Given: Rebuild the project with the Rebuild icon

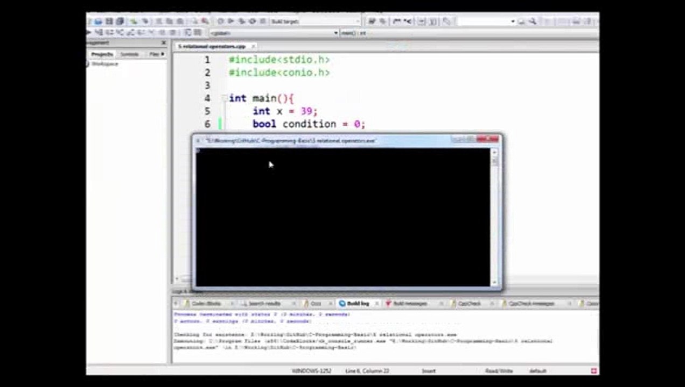Looking at the screenshot, I should point(253,21).
